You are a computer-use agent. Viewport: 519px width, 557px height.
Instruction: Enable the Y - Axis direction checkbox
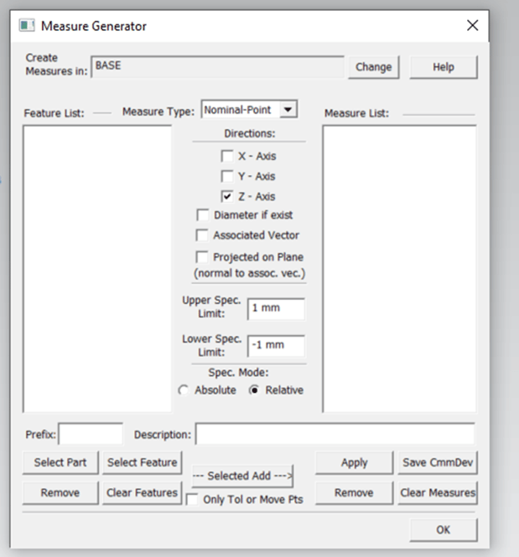[227, 176]
